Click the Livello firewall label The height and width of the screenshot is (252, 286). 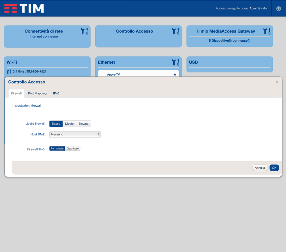tap(35, 124)
